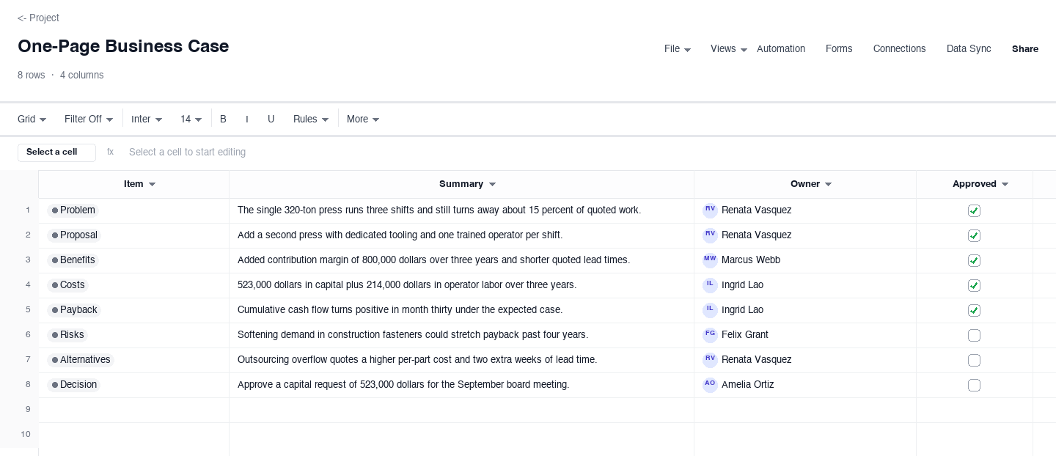Click the dot icon beside Problem
Viewport: 1056px width, 456px height.
click(x=54, y=210)
